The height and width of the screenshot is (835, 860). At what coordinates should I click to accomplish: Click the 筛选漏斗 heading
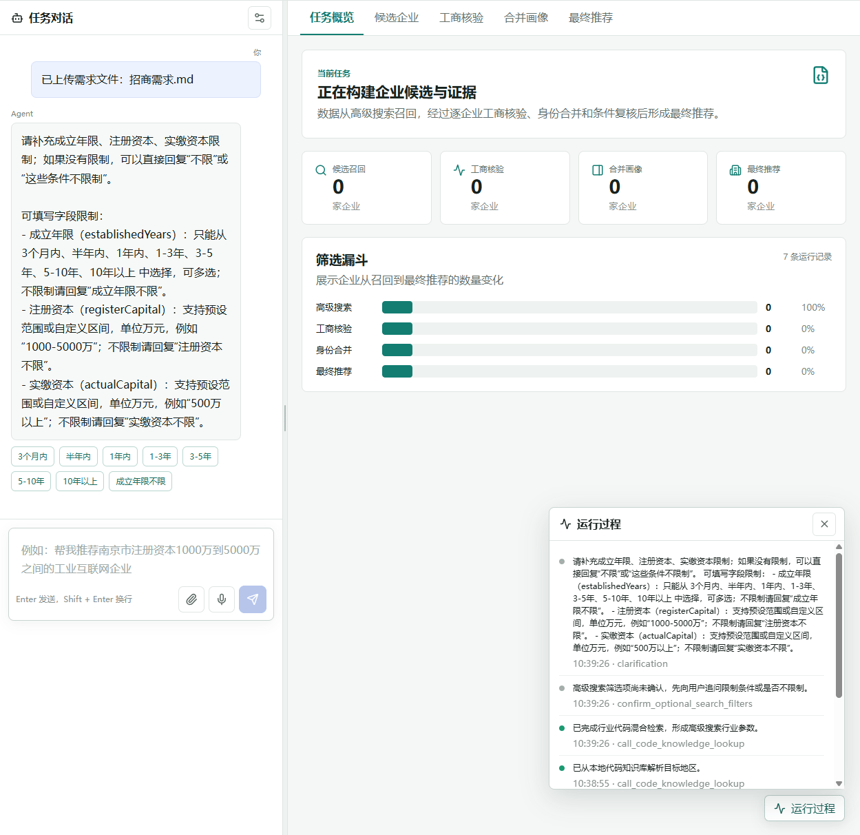pyautogui.click(x=342, y=260)
